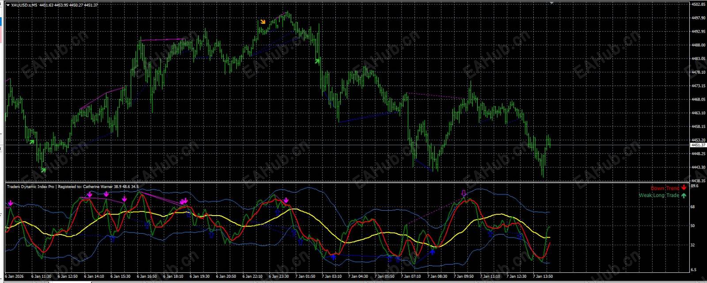Click the 6 Jan 22:10 time label

(x=253, y=276)
